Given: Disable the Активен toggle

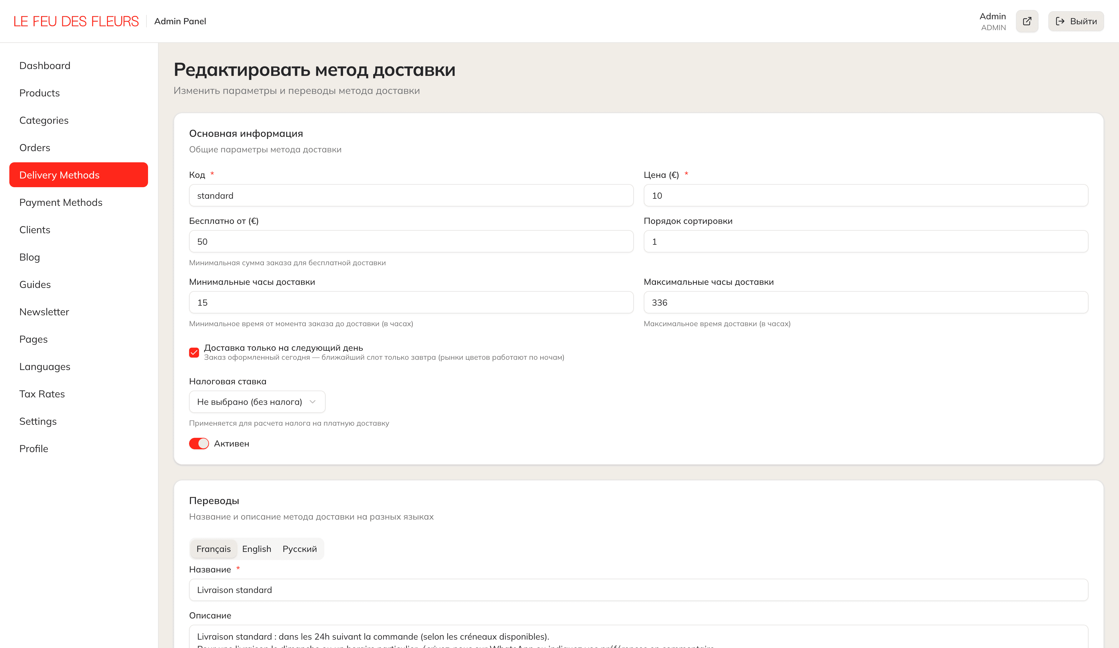Looking at the screenshot, I should [x=199, y=443].
